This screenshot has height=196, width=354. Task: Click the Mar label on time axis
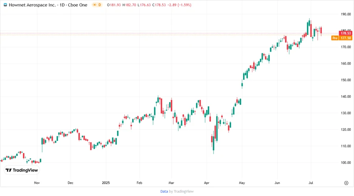pos(171,183)
